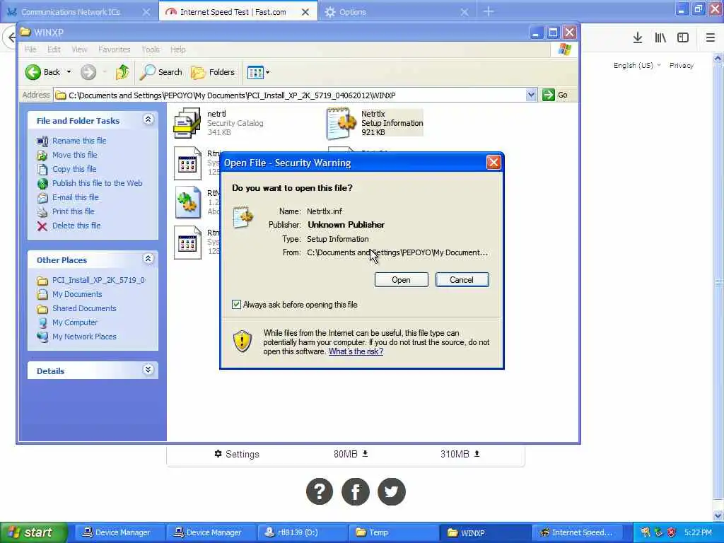Click the Windows start button
724x543 pixels.
pos(33,532)
